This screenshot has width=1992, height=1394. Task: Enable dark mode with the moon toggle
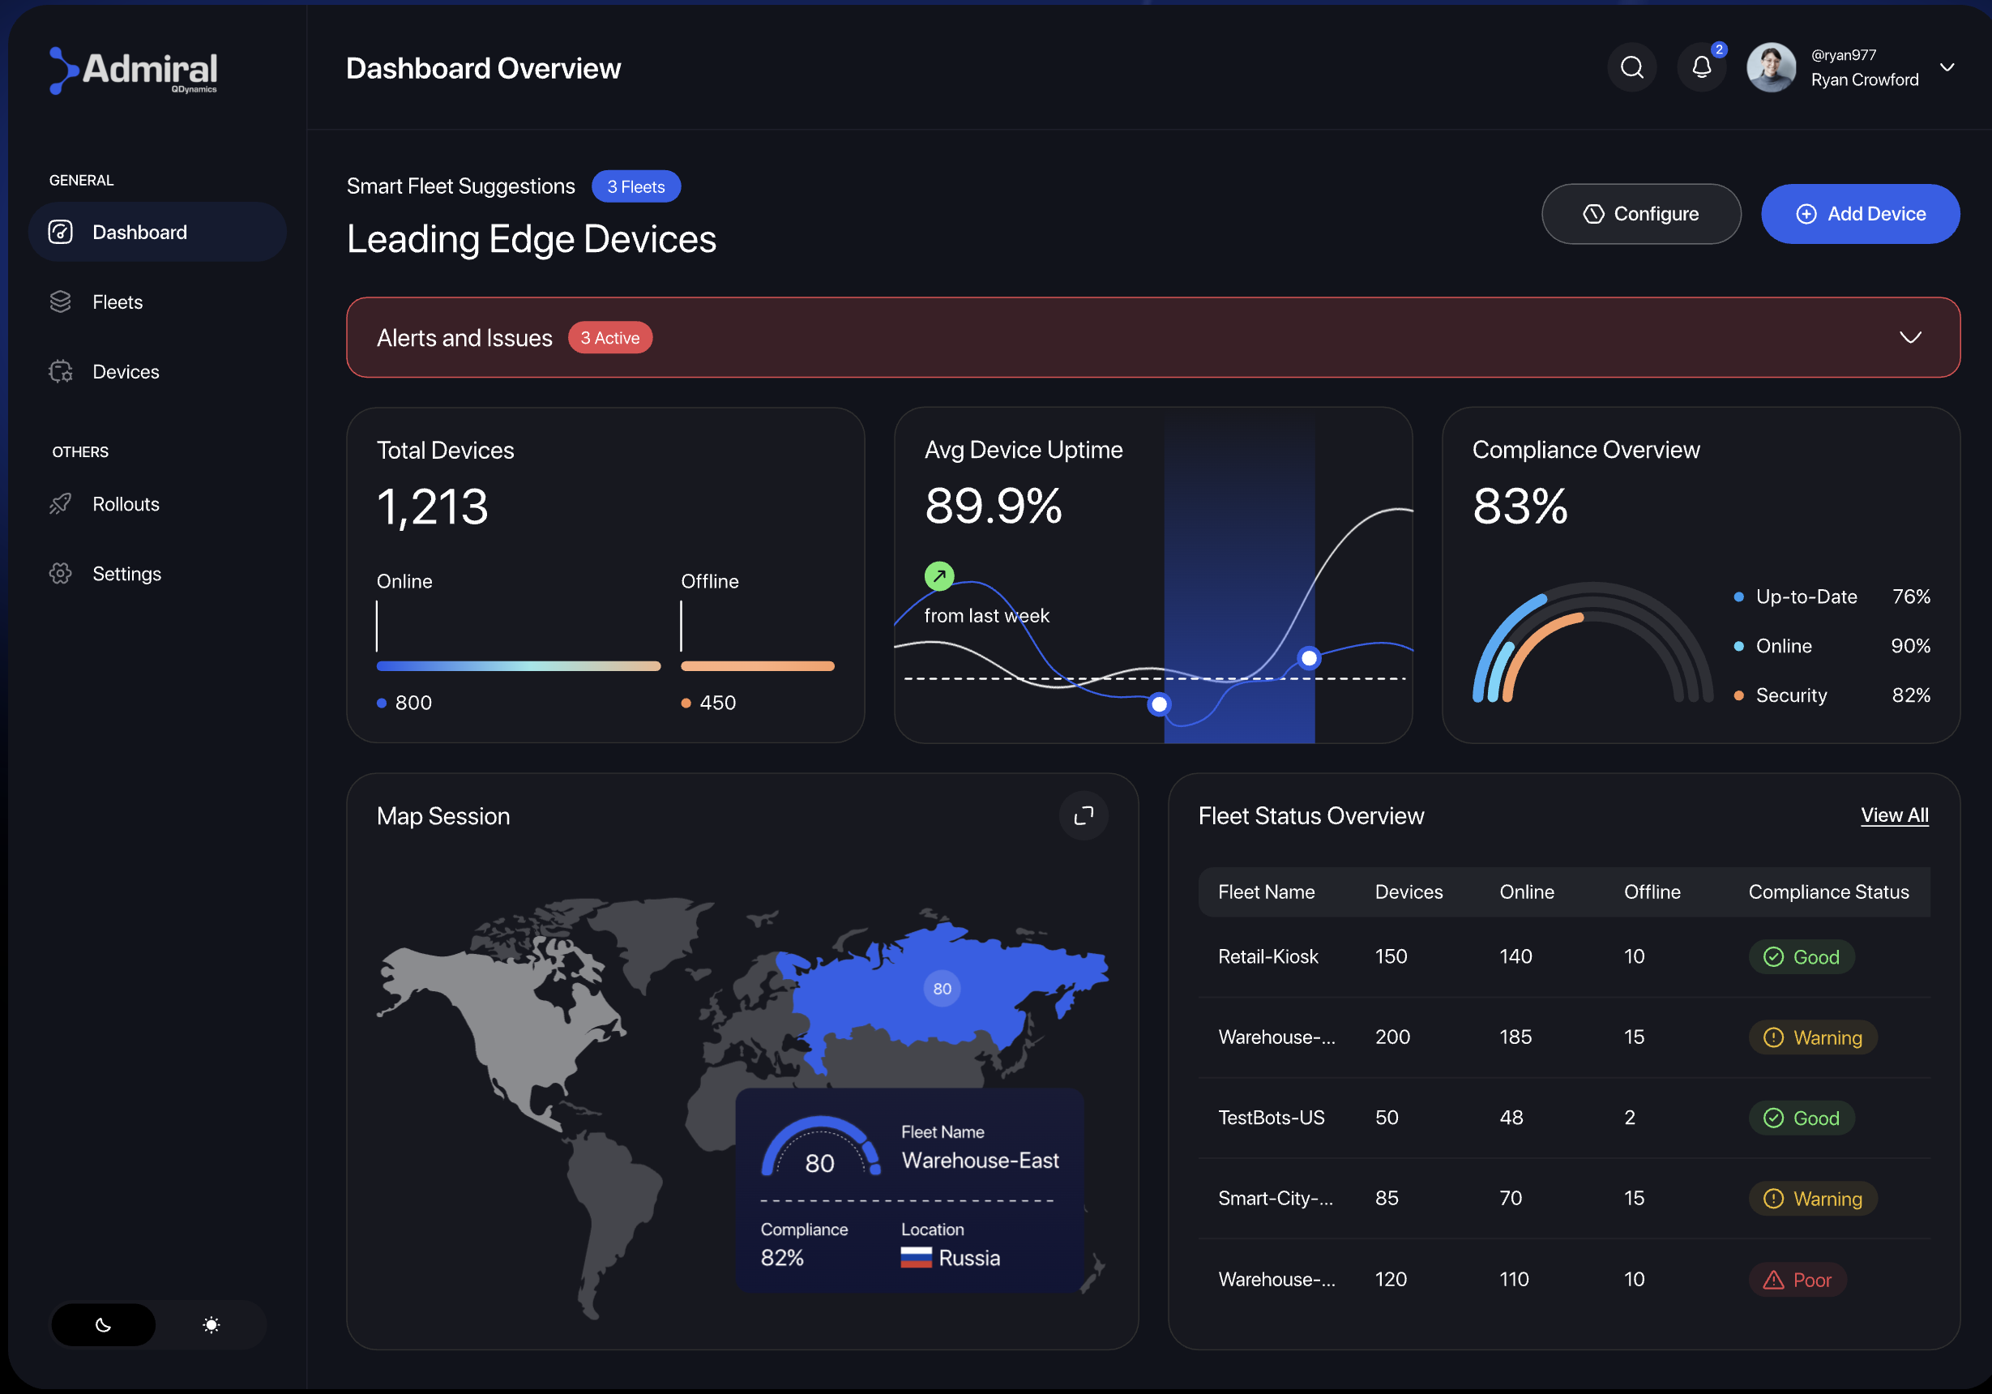(103, 1324)
